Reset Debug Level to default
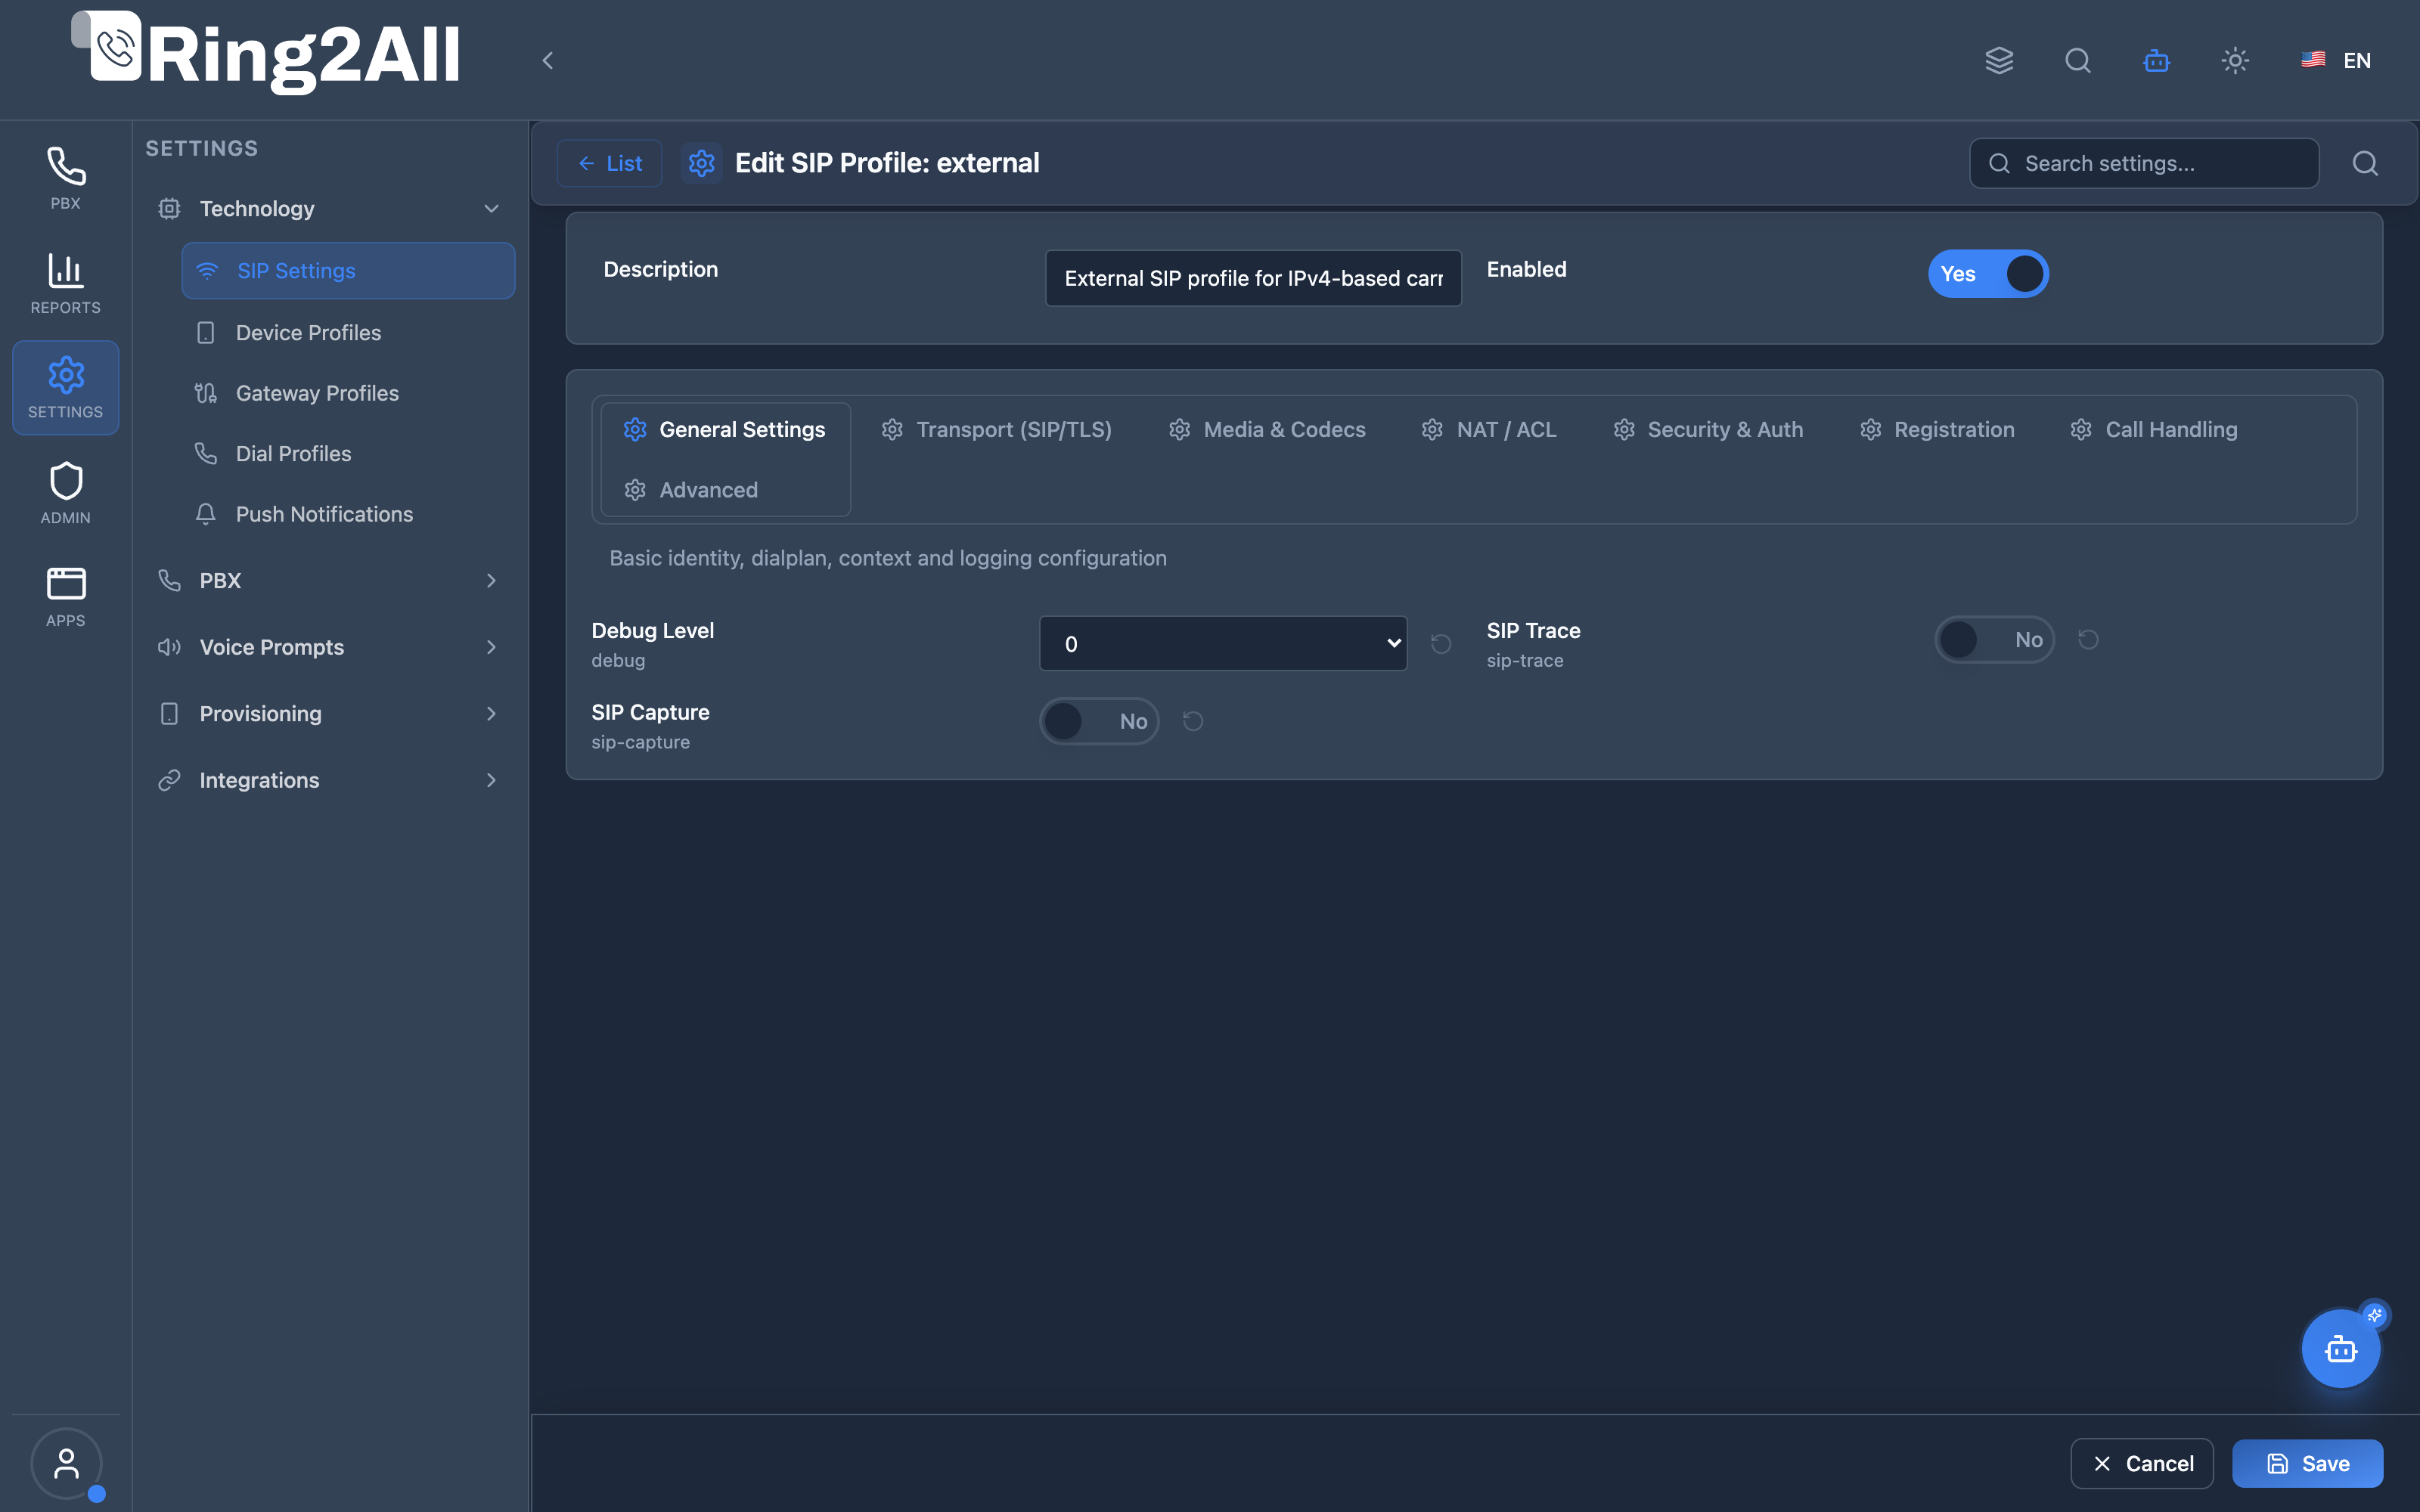Image resolution: width=2420 pixels, height=1512 pixels. coord(1441,644)
